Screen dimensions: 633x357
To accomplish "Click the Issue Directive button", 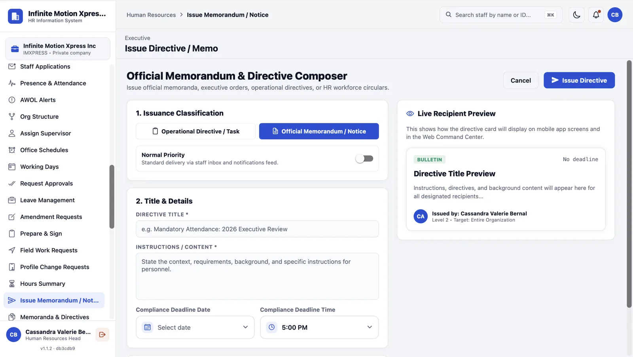I will pos(579,80).
